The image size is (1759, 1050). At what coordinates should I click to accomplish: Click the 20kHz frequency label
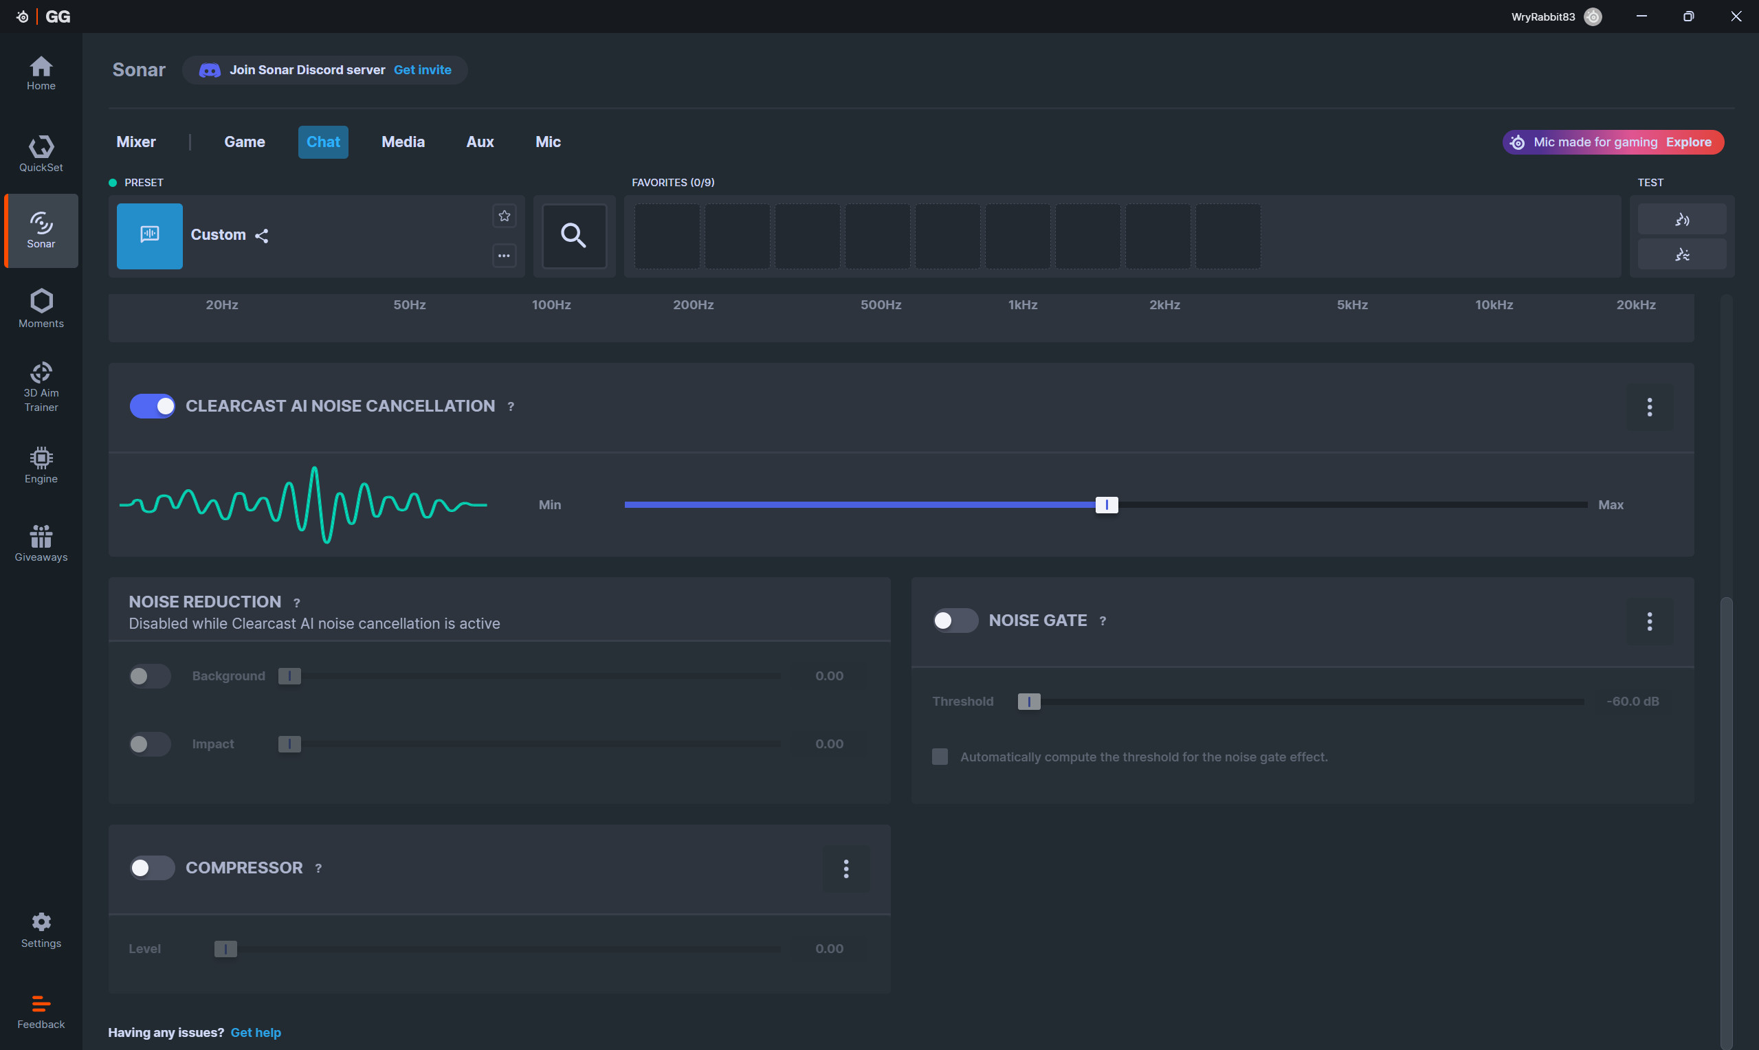(x=1635, y=305)
